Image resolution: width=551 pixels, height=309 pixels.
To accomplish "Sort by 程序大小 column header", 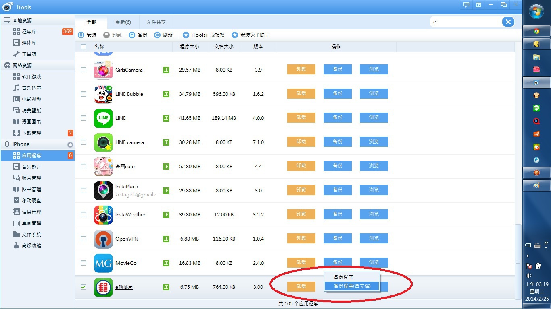I will (190, 47).
